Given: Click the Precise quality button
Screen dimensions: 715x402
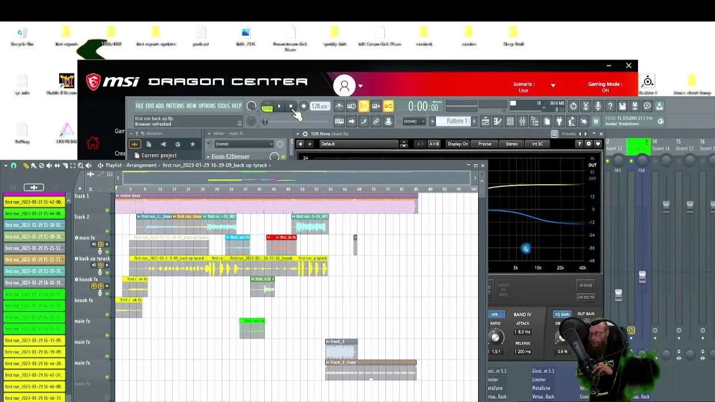Looking at the screenshot, I should (x=485, y=144).
